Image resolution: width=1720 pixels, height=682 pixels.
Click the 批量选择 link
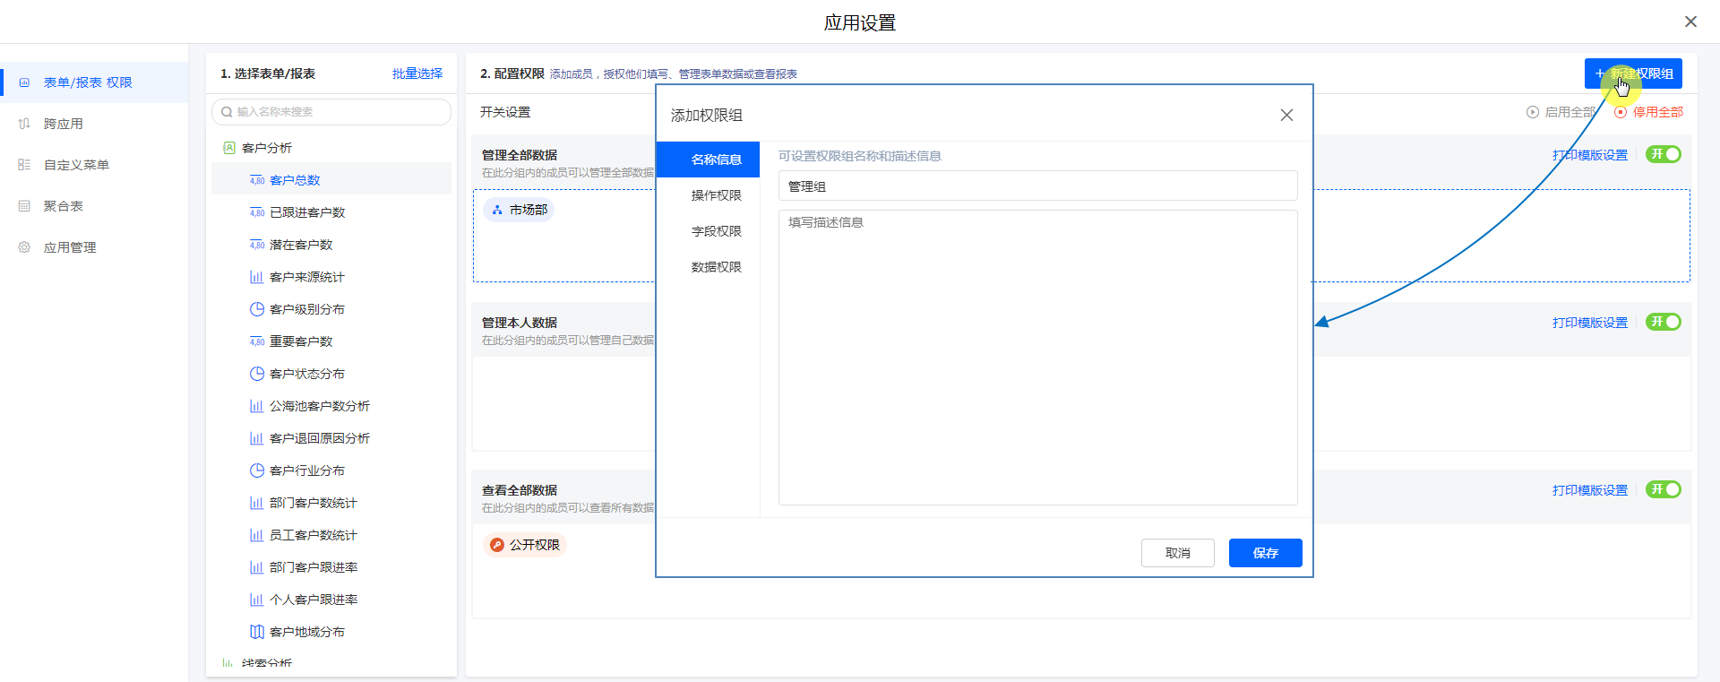(x=417, y=73)
